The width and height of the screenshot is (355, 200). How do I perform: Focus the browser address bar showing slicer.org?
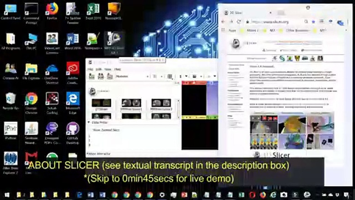pos(275,22)
